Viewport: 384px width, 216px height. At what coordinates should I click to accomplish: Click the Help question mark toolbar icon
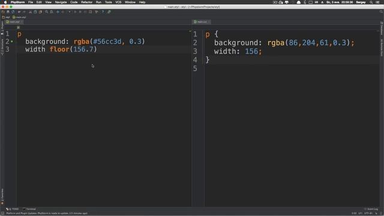(x=103, y=12)
